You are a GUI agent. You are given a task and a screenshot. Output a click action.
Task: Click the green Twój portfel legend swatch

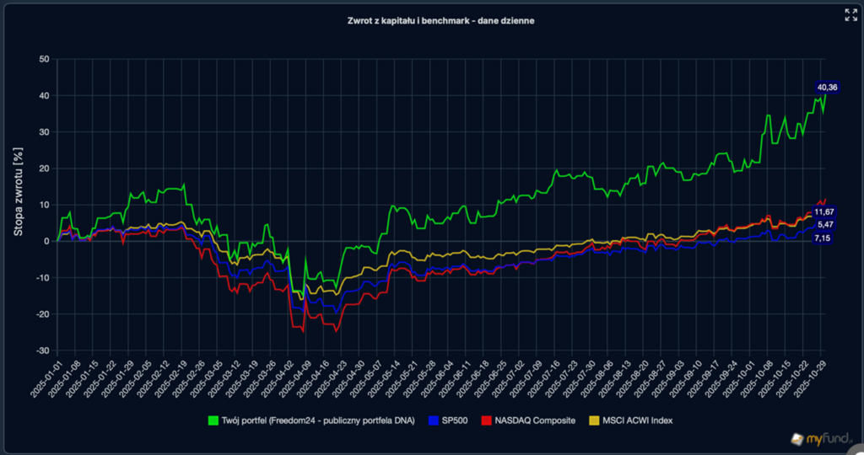coord(214,420)
